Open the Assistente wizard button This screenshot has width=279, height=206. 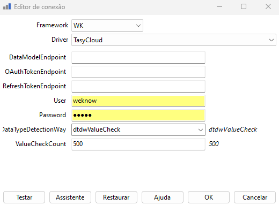(70, 197)
